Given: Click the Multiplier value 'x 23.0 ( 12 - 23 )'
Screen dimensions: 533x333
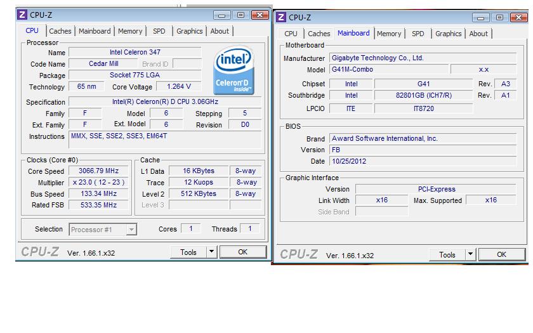Looking at the screenshot, I should click(98, 182).
